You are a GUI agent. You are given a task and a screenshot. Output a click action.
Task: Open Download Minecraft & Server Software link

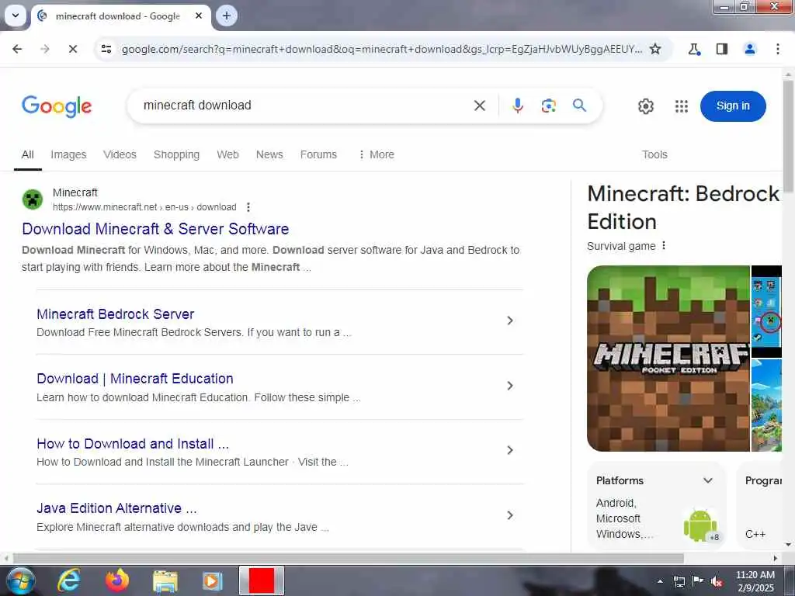155,229
